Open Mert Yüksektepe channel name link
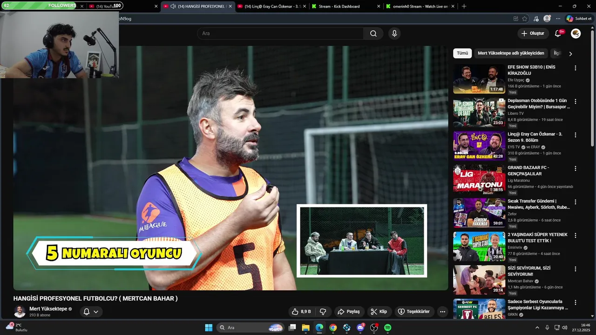The width and height of the screenshot is (596, 335). (x=48, y=309)
